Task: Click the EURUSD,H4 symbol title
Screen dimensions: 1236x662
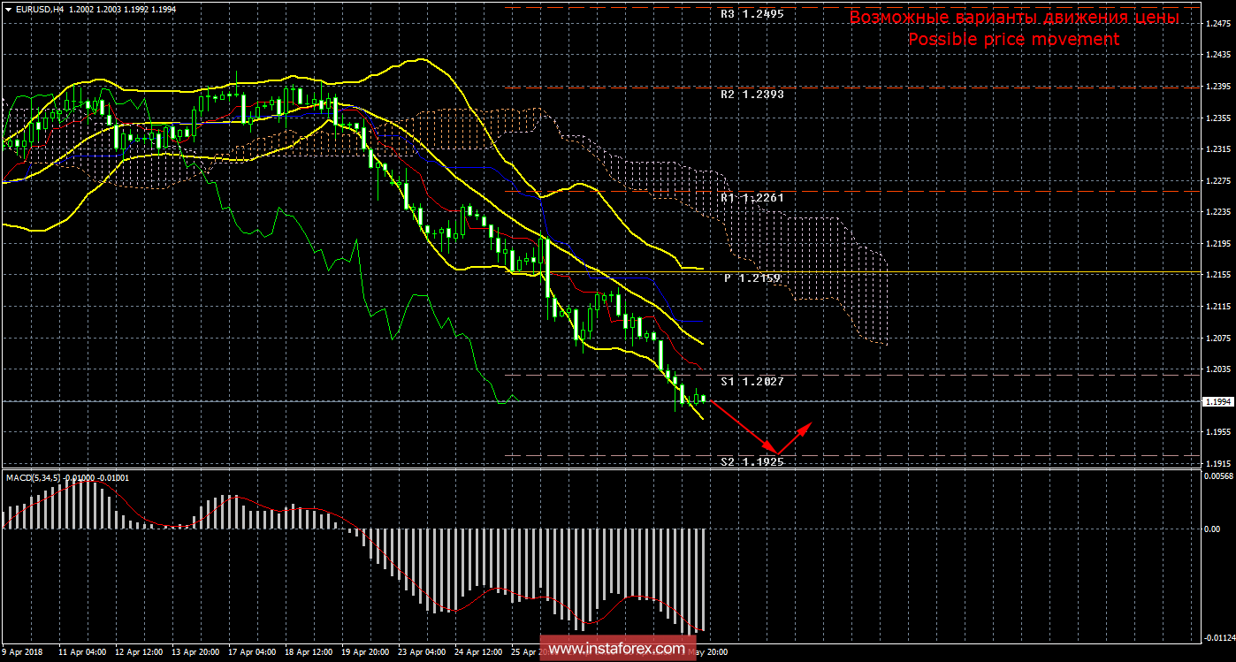Action: click(x=38, y=8)
